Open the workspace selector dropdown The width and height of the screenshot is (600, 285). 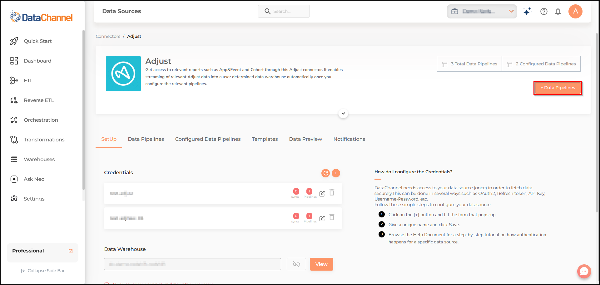point(482,11)
